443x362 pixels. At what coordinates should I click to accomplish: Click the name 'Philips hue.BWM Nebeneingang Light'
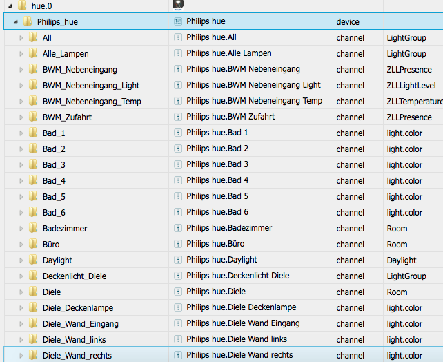(253, 85)
